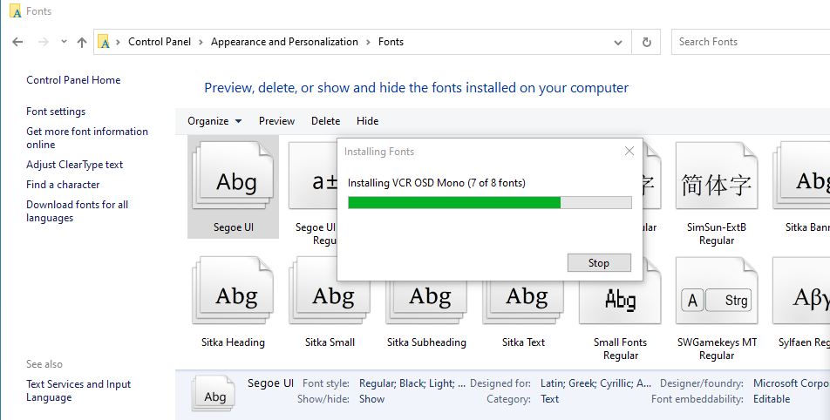This screenshot has height=420, width=830.
Task: Click the SimSun-ExtB Regular label
Action: click(x=717, y=234)
